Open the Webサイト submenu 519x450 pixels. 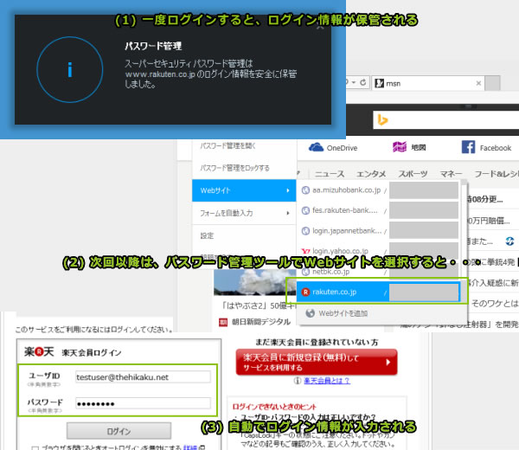click(x=244, y=190)
